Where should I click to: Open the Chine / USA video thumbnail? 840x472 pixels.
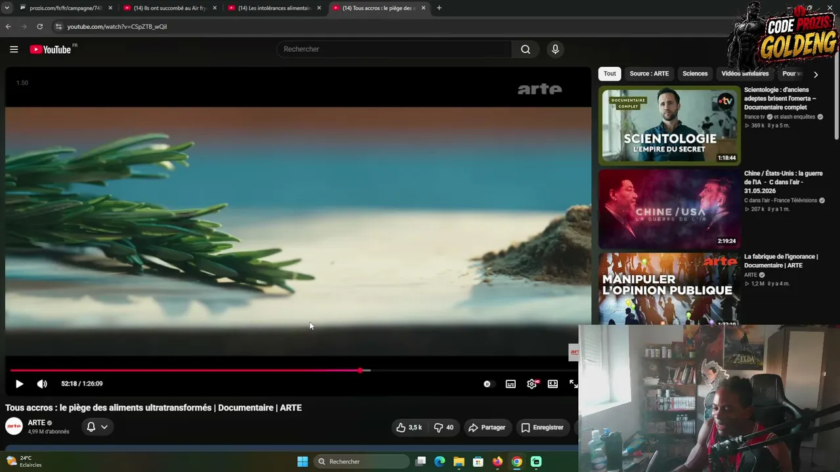click(669, 208)
